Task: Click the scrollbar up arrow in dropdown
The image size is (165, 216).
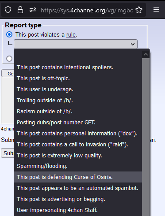Action: tap(146, 54)
